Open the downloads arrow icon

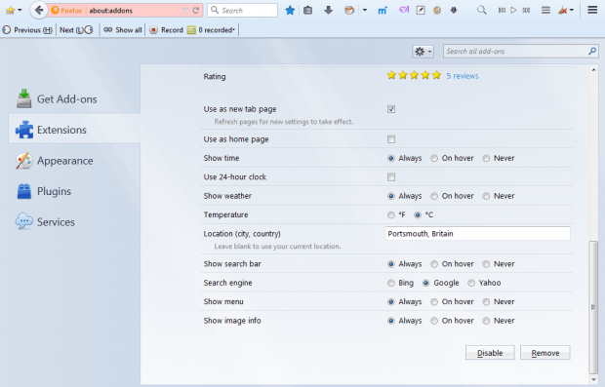point(328,11)
